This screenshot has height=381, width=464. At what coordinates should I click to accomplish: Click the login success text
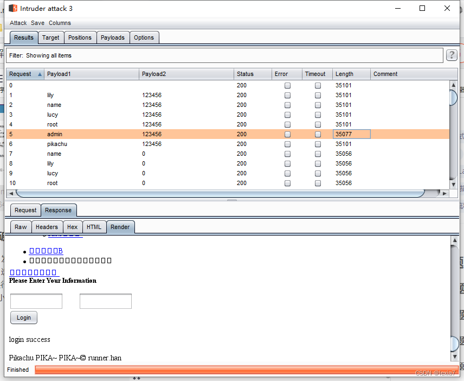30,340
